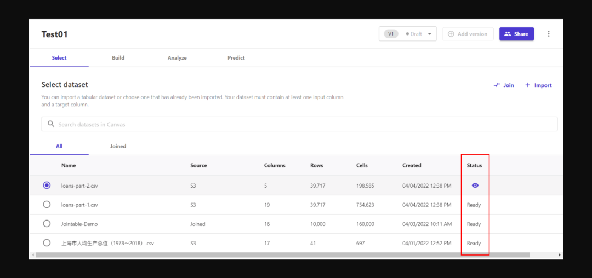
Task: Click the Status column header
Action: point(474,165)
